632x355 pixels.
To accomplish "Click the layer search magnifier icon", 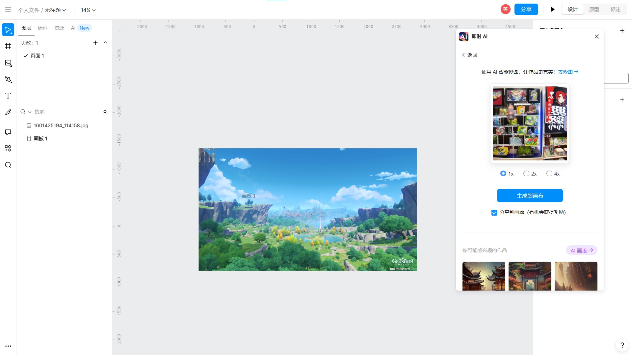I will click(23, 112).
